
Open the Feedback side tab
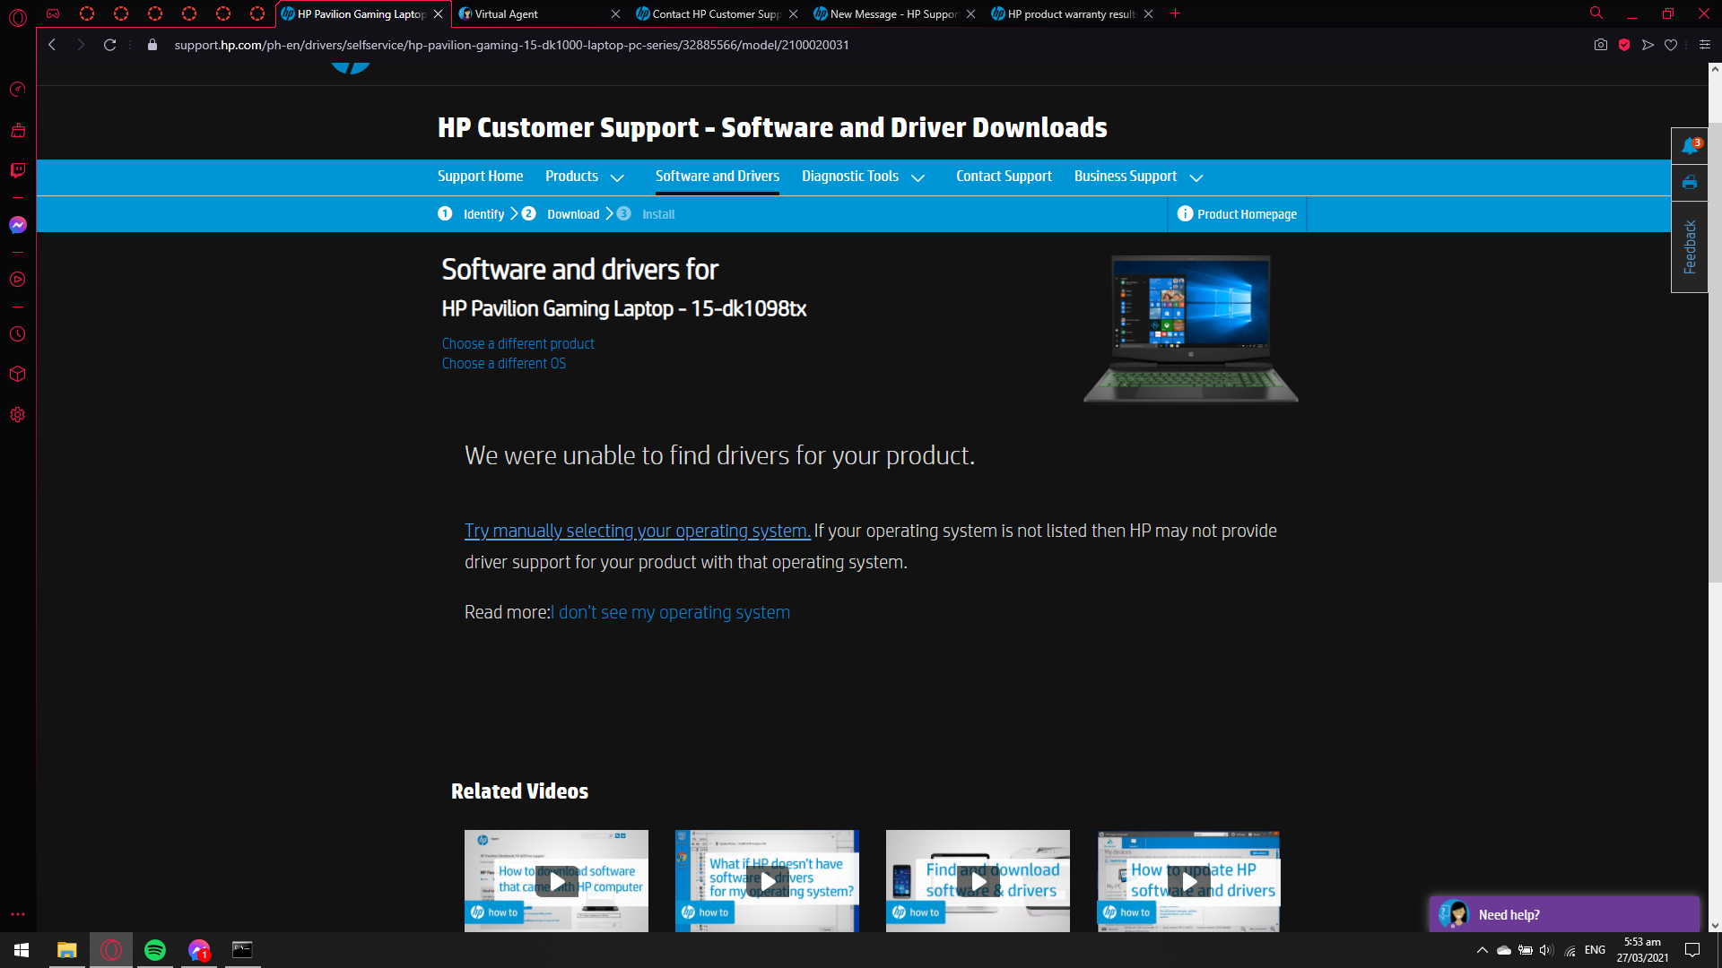1690,247
